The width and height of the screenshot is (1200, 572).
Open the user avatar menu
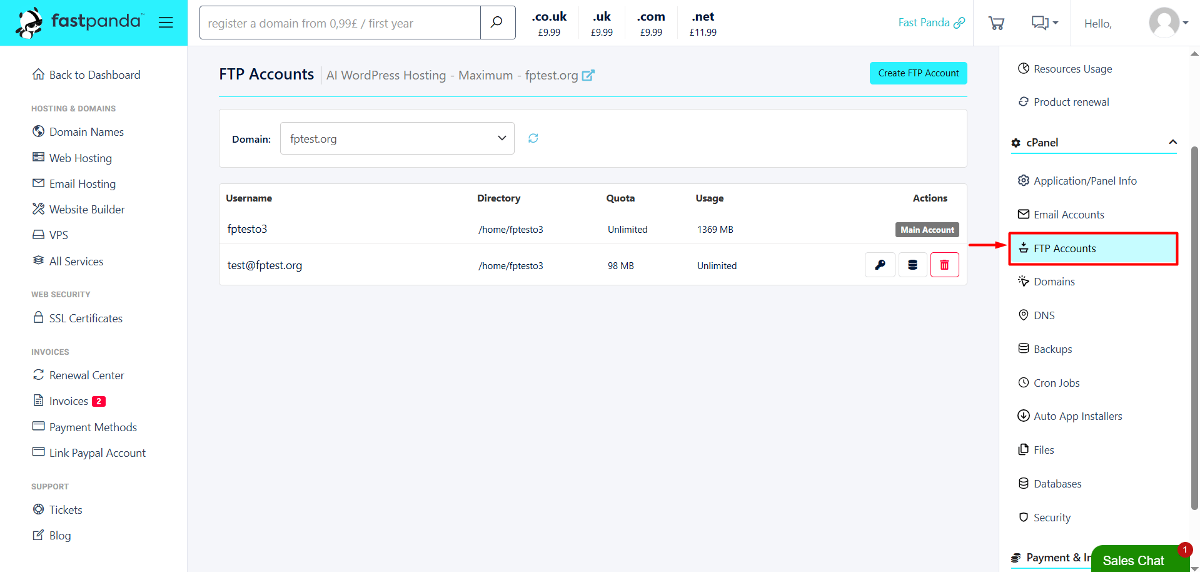click(x=1168, y=23)
